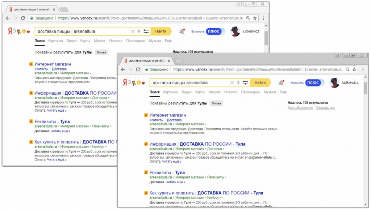This screenshot has width=371, height=210.
Task: Open Ещё menu in front window
Action: (x=283, y=92)
